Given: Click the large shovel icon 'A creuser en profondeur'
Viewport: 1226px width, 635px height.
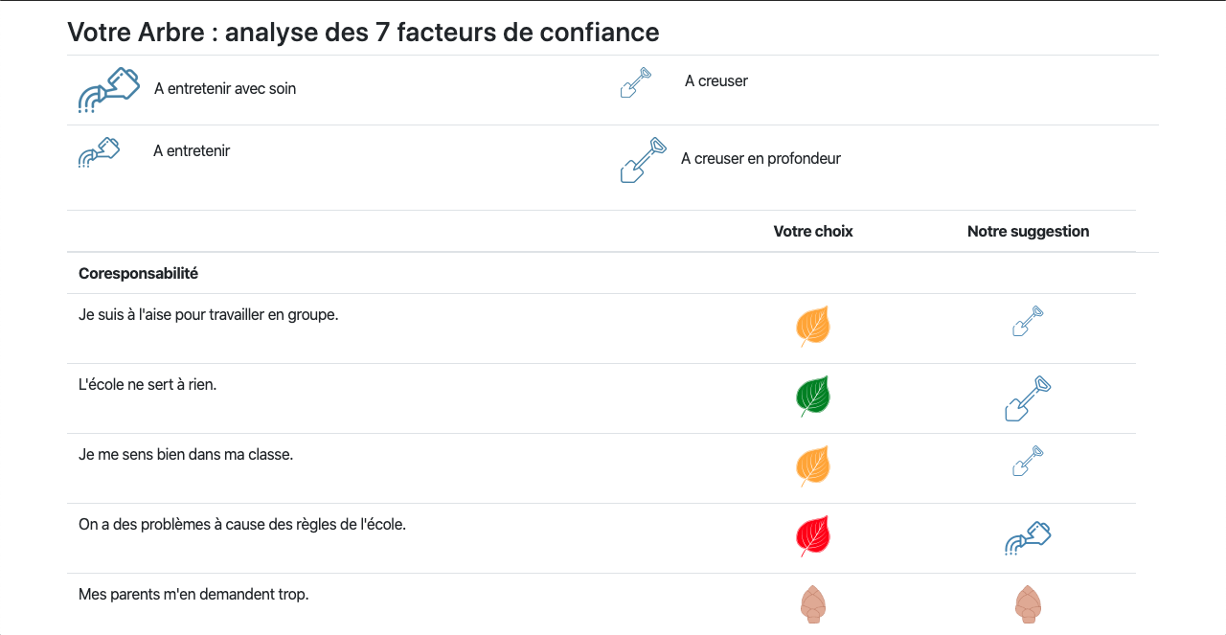Looking at the screenshot, I should [x=642, y=159].
